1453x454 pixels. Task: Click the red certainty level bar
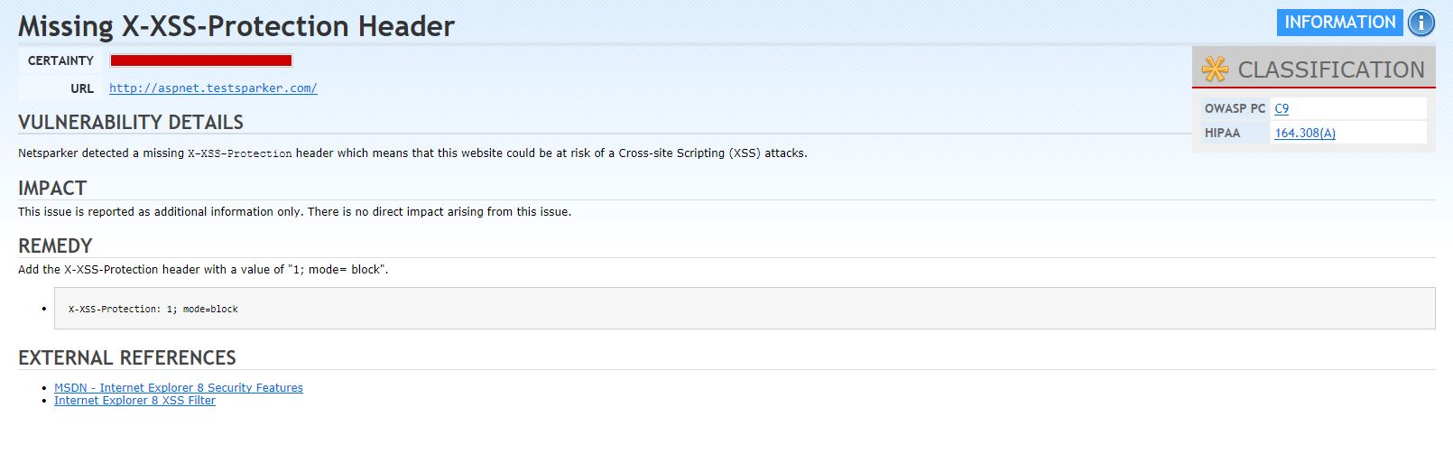pyautogui.click(x=201, y=60)
